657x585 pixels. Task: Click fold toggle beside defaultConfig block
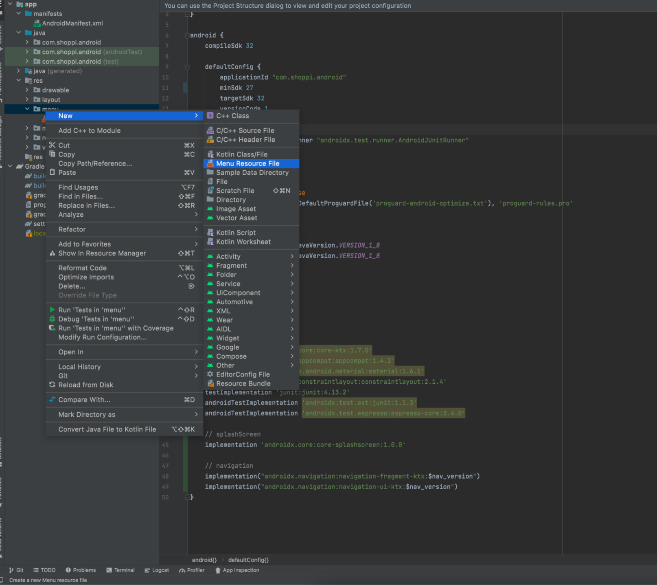point(187,67)
